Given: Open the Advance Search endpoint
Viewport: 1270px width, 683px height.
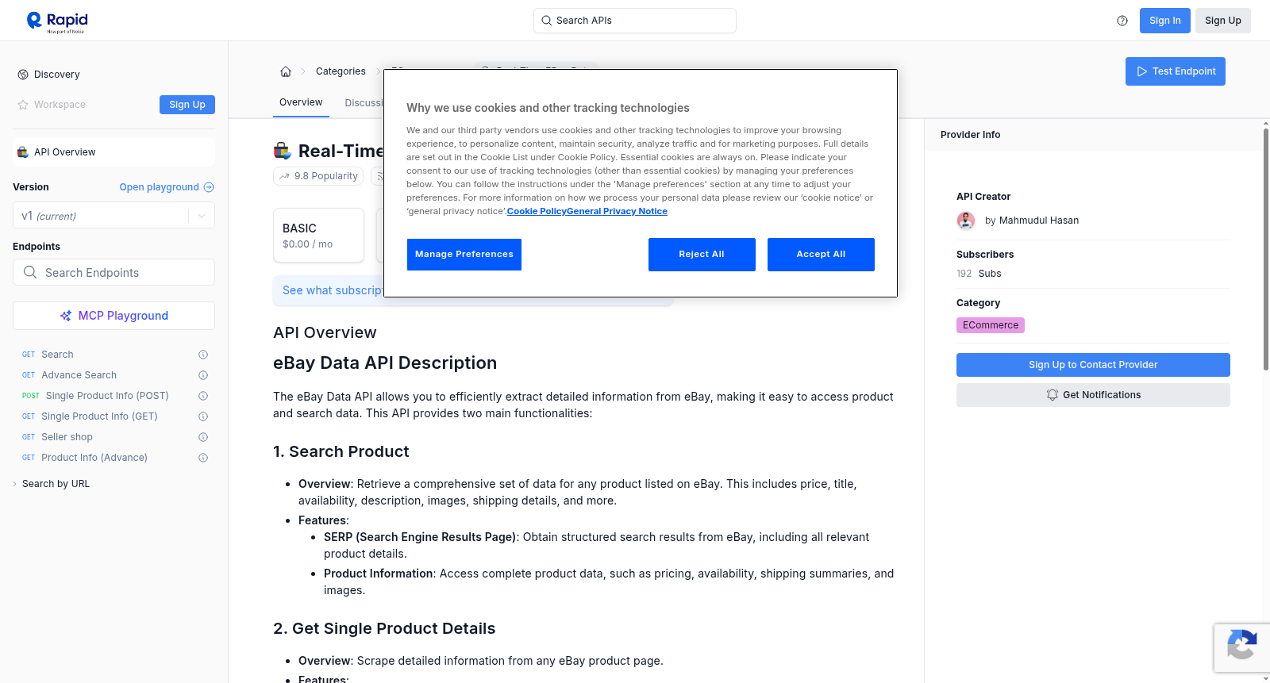Looking at the screenshot, I should click(x=79, y=375).
